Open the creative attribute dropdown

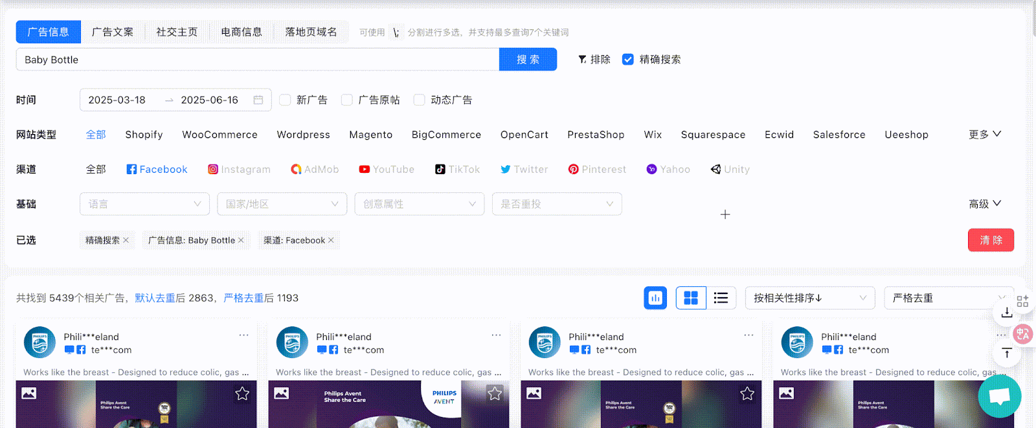(419, 204)
